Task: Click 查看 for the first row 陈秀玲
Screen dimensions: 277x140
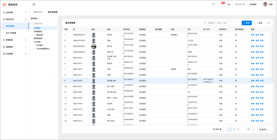Action: point(252,35)
